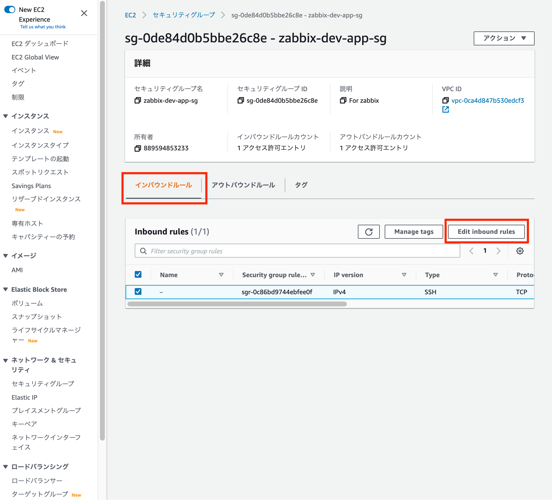The height and width of the screenshot is (500, 552).
Task: Open Elastic IP in sidebar
Action: (24, 398)
